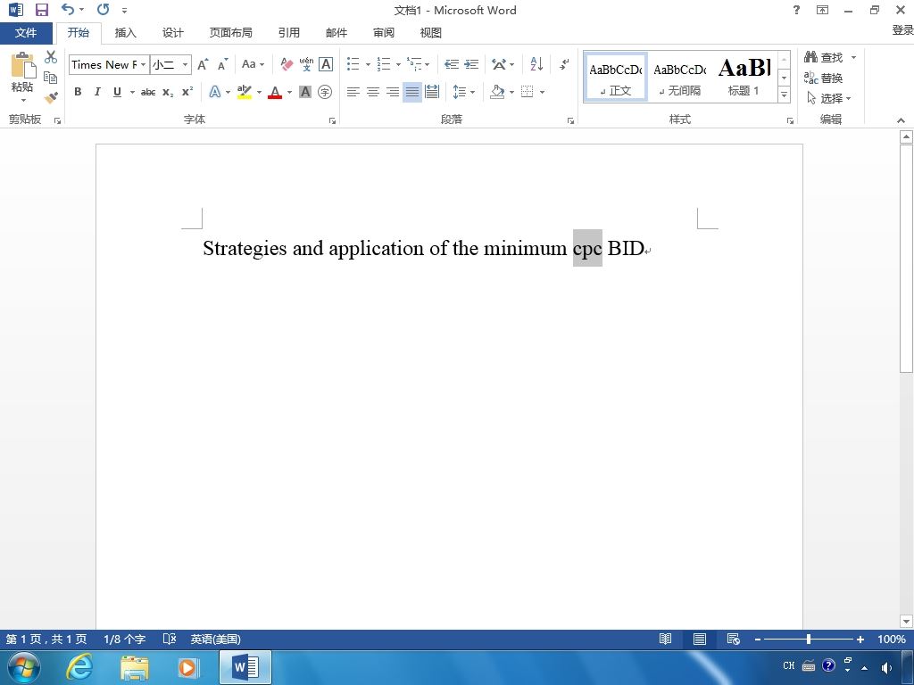
Task: Open ribbon display options in title bar
Action: click(822, 10)
